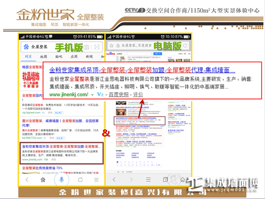This screenshot has width=265, height=199.
Task: Click the blue 百度一下 search button on desktop page
Action: pos(157,54)
